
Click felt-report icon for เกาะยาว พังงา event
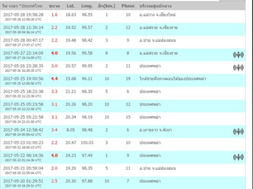pyautogui.click(x=239, y=131)
